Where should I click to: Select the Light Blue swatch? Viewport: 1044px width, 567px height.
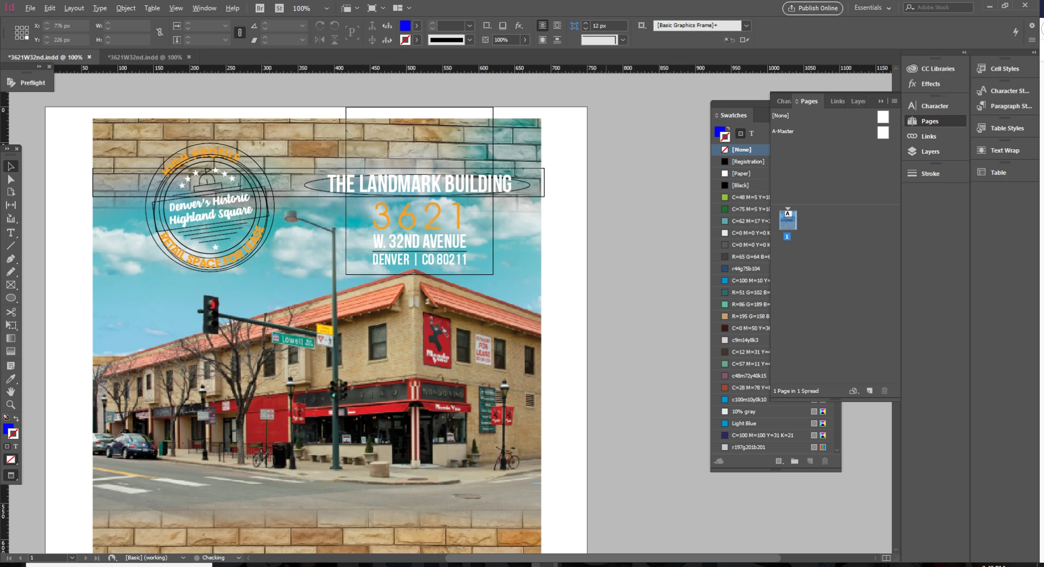743,424
